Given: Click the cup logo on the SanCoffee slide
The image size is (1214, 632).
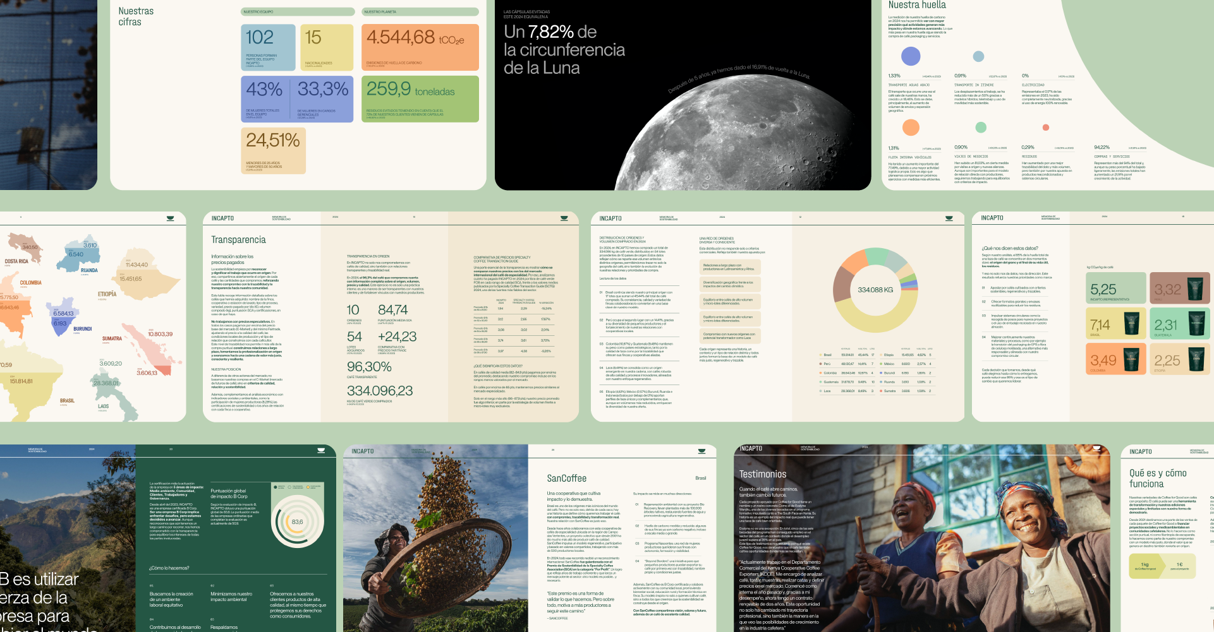Looking at the screenshot, I should coord(701,451).
